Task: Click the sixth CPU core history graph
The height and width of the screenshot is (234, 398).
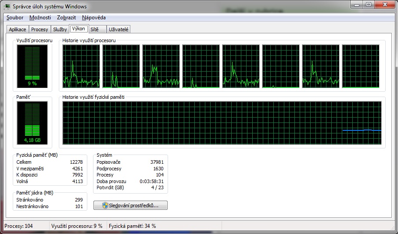Action: coord(281,66)
